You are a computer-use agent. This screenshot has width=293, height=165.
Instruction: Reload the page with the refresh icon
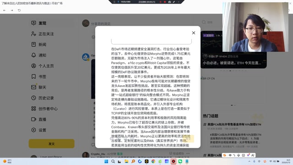[x=19, y=10]
